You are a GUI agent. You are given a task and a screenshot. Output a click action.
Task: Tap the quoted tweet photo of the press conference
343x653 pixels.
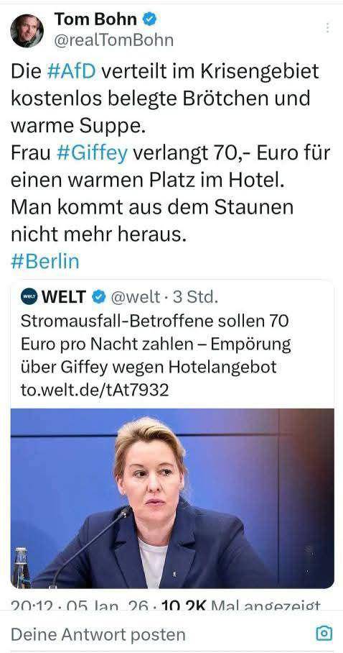pos(172,498)
